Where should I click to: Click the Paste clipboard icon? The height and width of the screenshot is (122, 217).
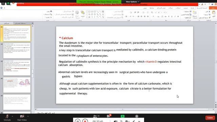pyautogui.click(x=214, y=13)
